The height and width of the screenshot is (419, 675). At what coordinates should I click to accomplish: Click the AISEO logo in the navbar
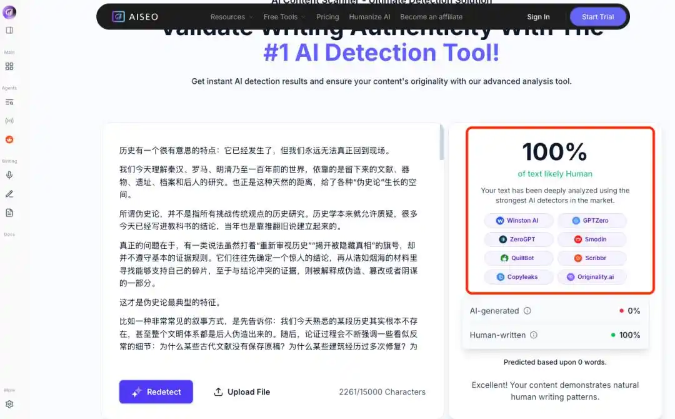click(135, 17)
